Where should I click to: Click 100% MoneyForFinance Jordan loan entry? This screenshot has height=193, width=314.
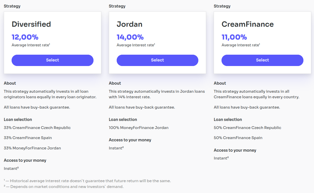click(x=139, y=128)
